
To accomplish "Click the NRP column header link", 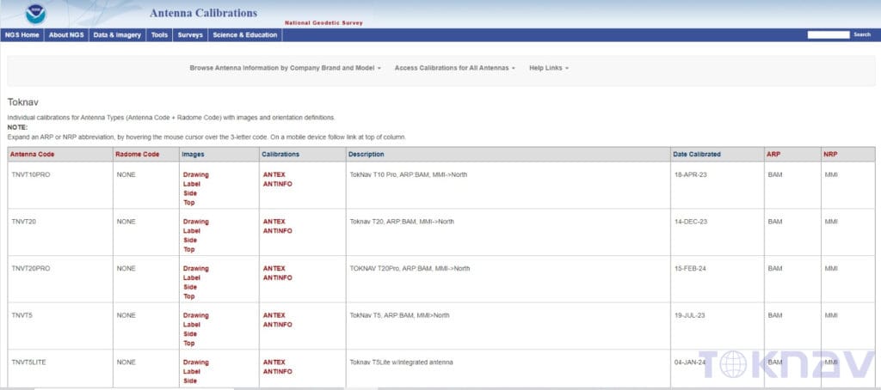I will (x=830, y=155).
